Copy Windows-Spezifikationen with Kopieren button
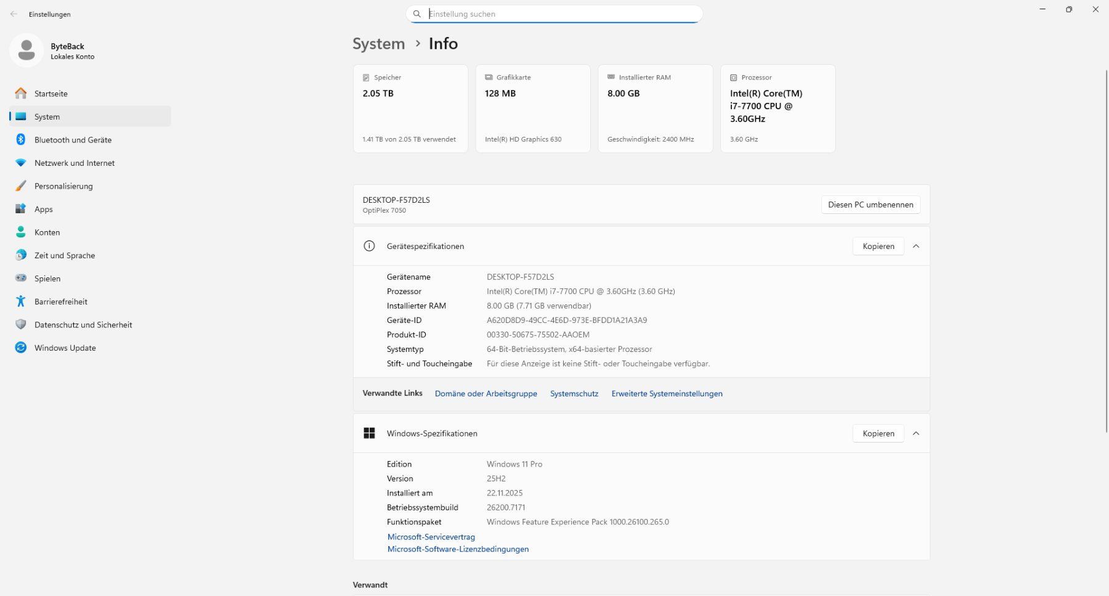 [878, 433]
